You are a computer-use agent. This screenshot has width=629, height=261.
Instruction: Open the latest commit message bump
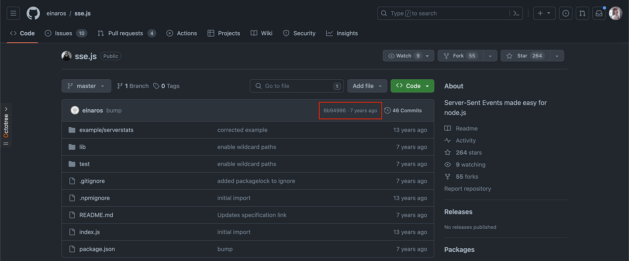tap(114, 110)
